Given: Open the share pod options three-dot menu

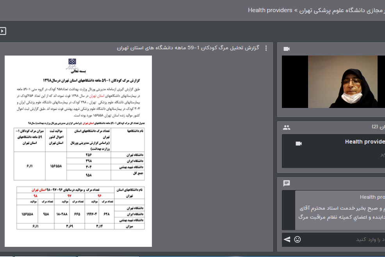Looking at the screenshot, I should click(266, 48).
